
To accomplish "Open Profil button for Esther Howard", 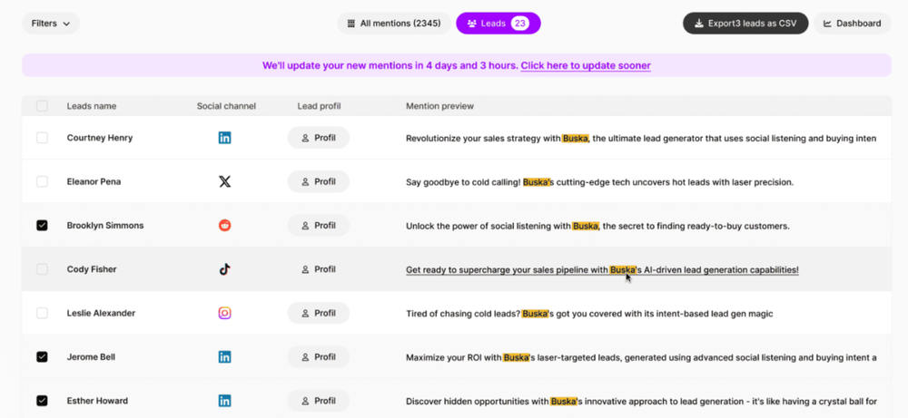I will (319, 401).
